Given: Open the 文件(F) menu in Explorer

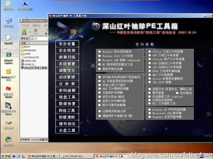Looking at the screenshot, I should [25, 25].
